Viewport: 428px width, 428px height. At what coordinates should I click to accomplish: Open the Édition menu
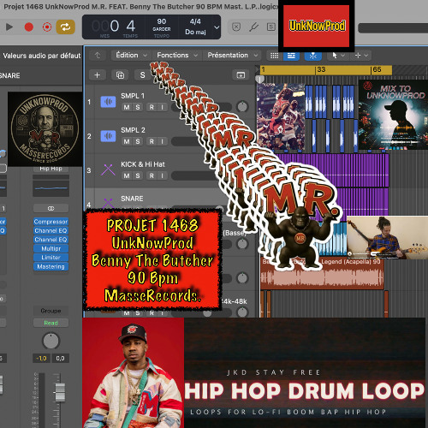click(x=131, y=55)
